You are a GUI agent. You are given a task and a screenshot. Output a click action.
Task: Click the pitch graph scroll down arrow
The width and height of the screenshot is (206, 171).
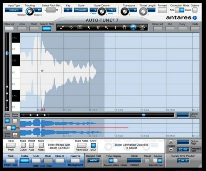pyautogui.click(x=7, y=94)
